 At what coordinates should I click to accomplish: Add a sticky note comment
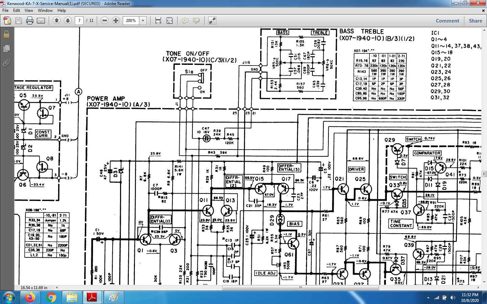(185, 21)
